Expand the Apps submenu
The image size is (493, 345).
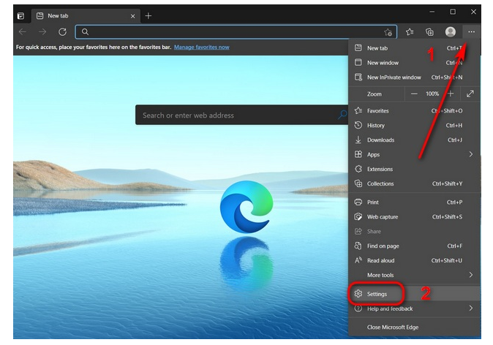(x=471, y=155)
